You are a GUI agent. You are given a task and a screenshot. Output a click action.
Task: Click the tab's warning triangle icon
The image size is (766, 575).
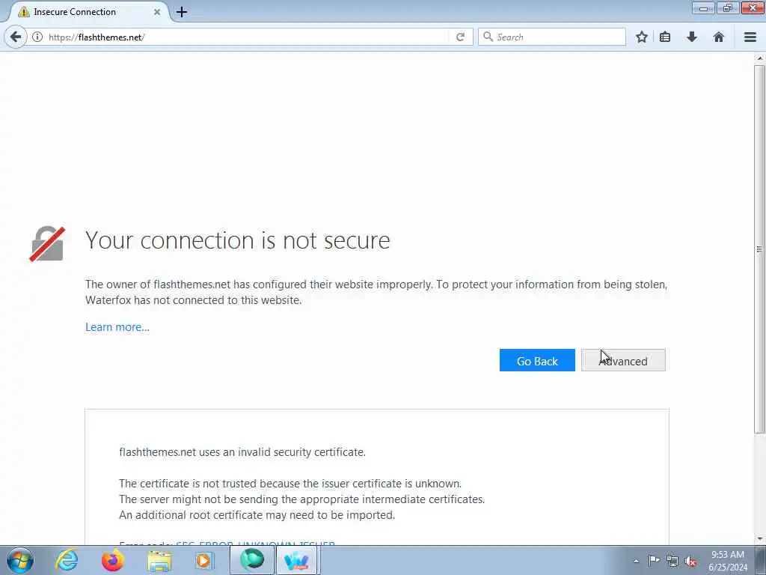pos(23,12)
